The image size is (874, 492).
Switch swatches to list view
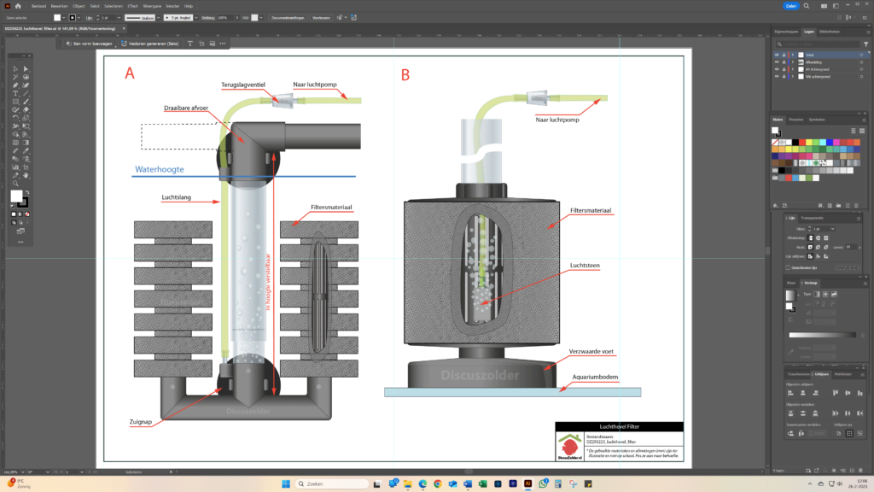pos(853,131)
